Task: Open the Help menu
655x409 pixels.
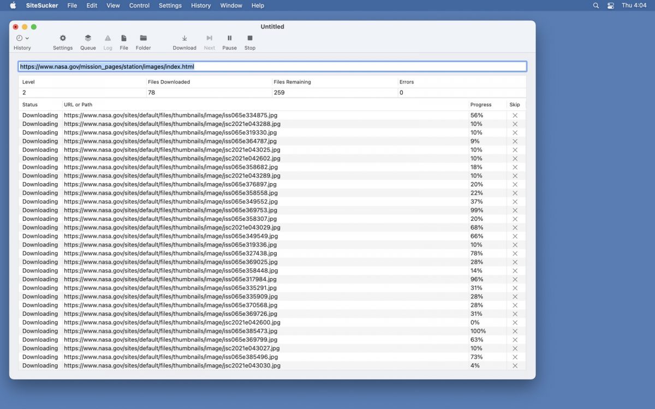Action: pyautogui.click(x=258, y=5)
